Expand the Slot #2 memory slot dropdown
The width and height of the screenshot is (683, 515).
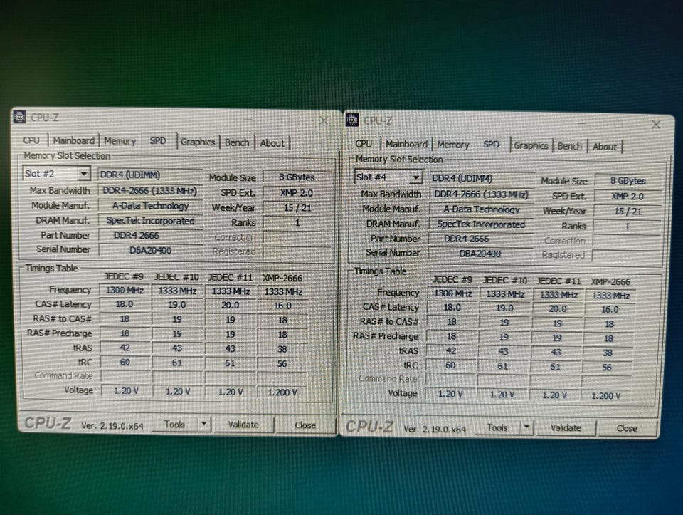(83, 174)
